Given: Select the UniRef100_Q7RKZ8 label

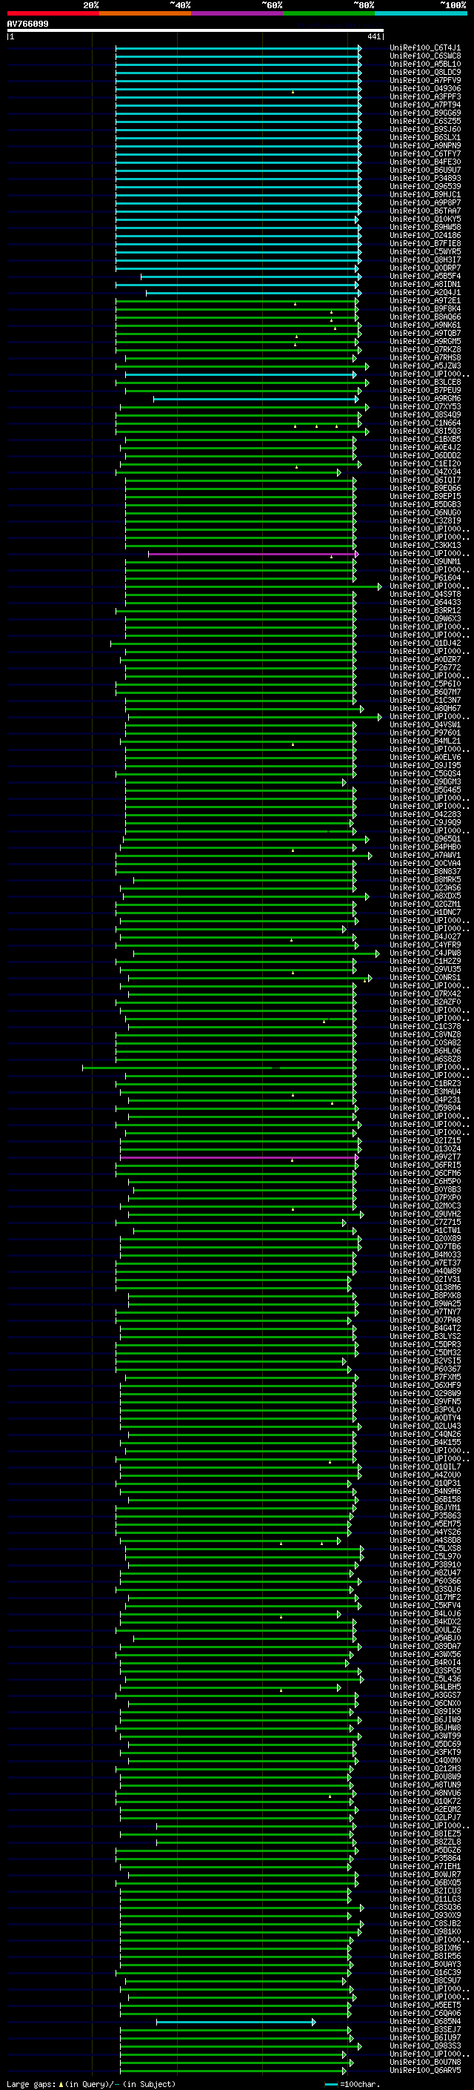Looking at the screenshot, I should (x=425, y=350).
